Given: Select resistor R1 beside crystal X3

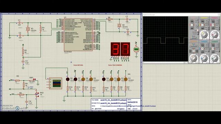Looking at the screenshot, I should (x=41, y=29).
